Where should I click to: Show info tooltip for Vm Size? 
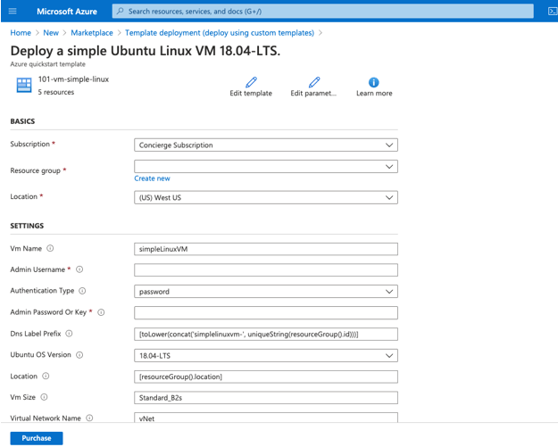pyautogui.click(x=44, y=398)
